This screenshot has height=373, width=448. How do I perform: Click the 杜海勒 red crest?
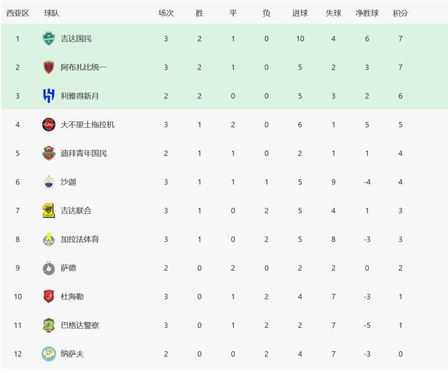(49, 297)
